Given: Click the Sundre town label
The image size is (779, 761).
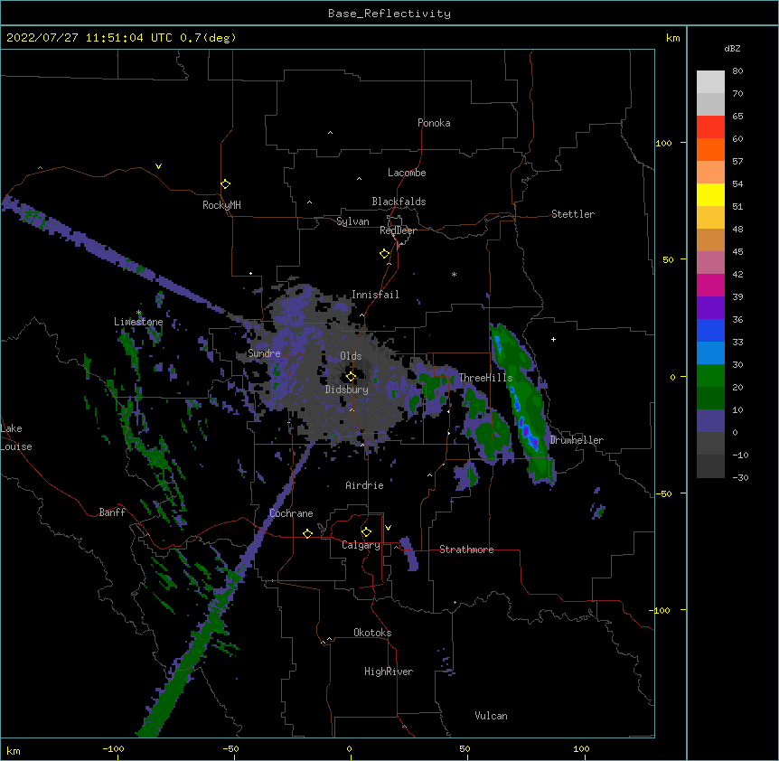Looking at the screenshot, I should 264,353.
